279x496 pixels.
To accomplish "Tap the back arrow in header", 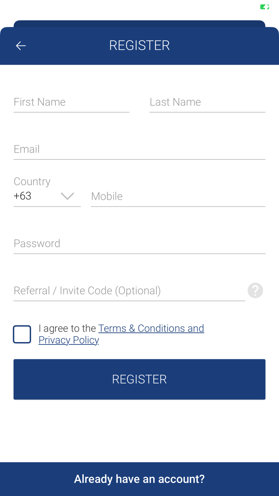I will pyautogui.click(x=21, y=46).
